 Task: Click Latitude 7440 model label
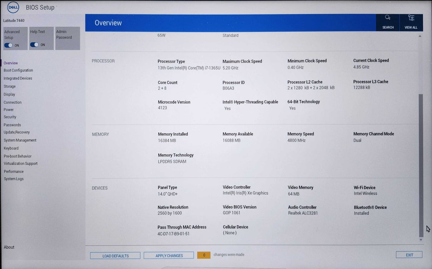point(14,21)
